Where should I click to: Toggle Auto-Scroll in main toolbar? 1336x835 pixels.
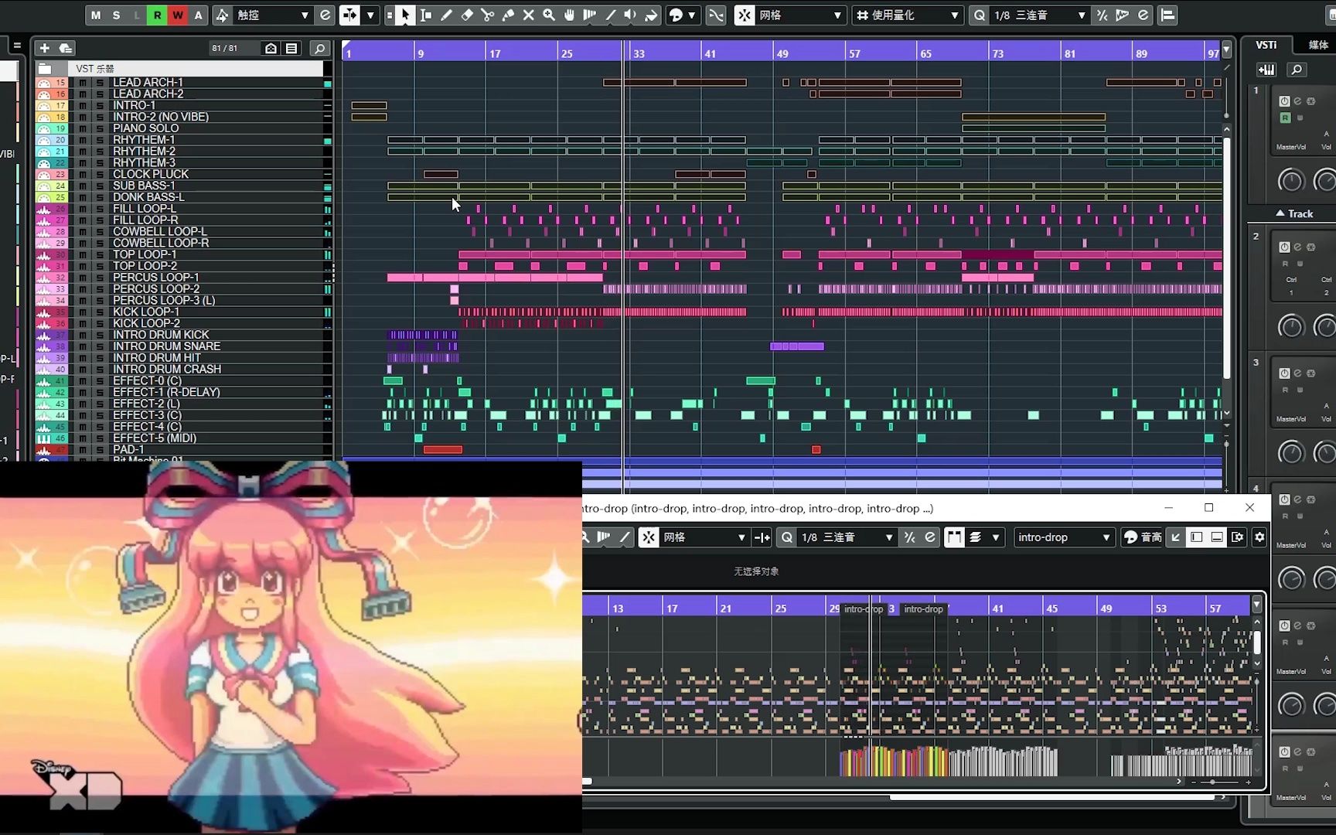(x=349, y=15)
